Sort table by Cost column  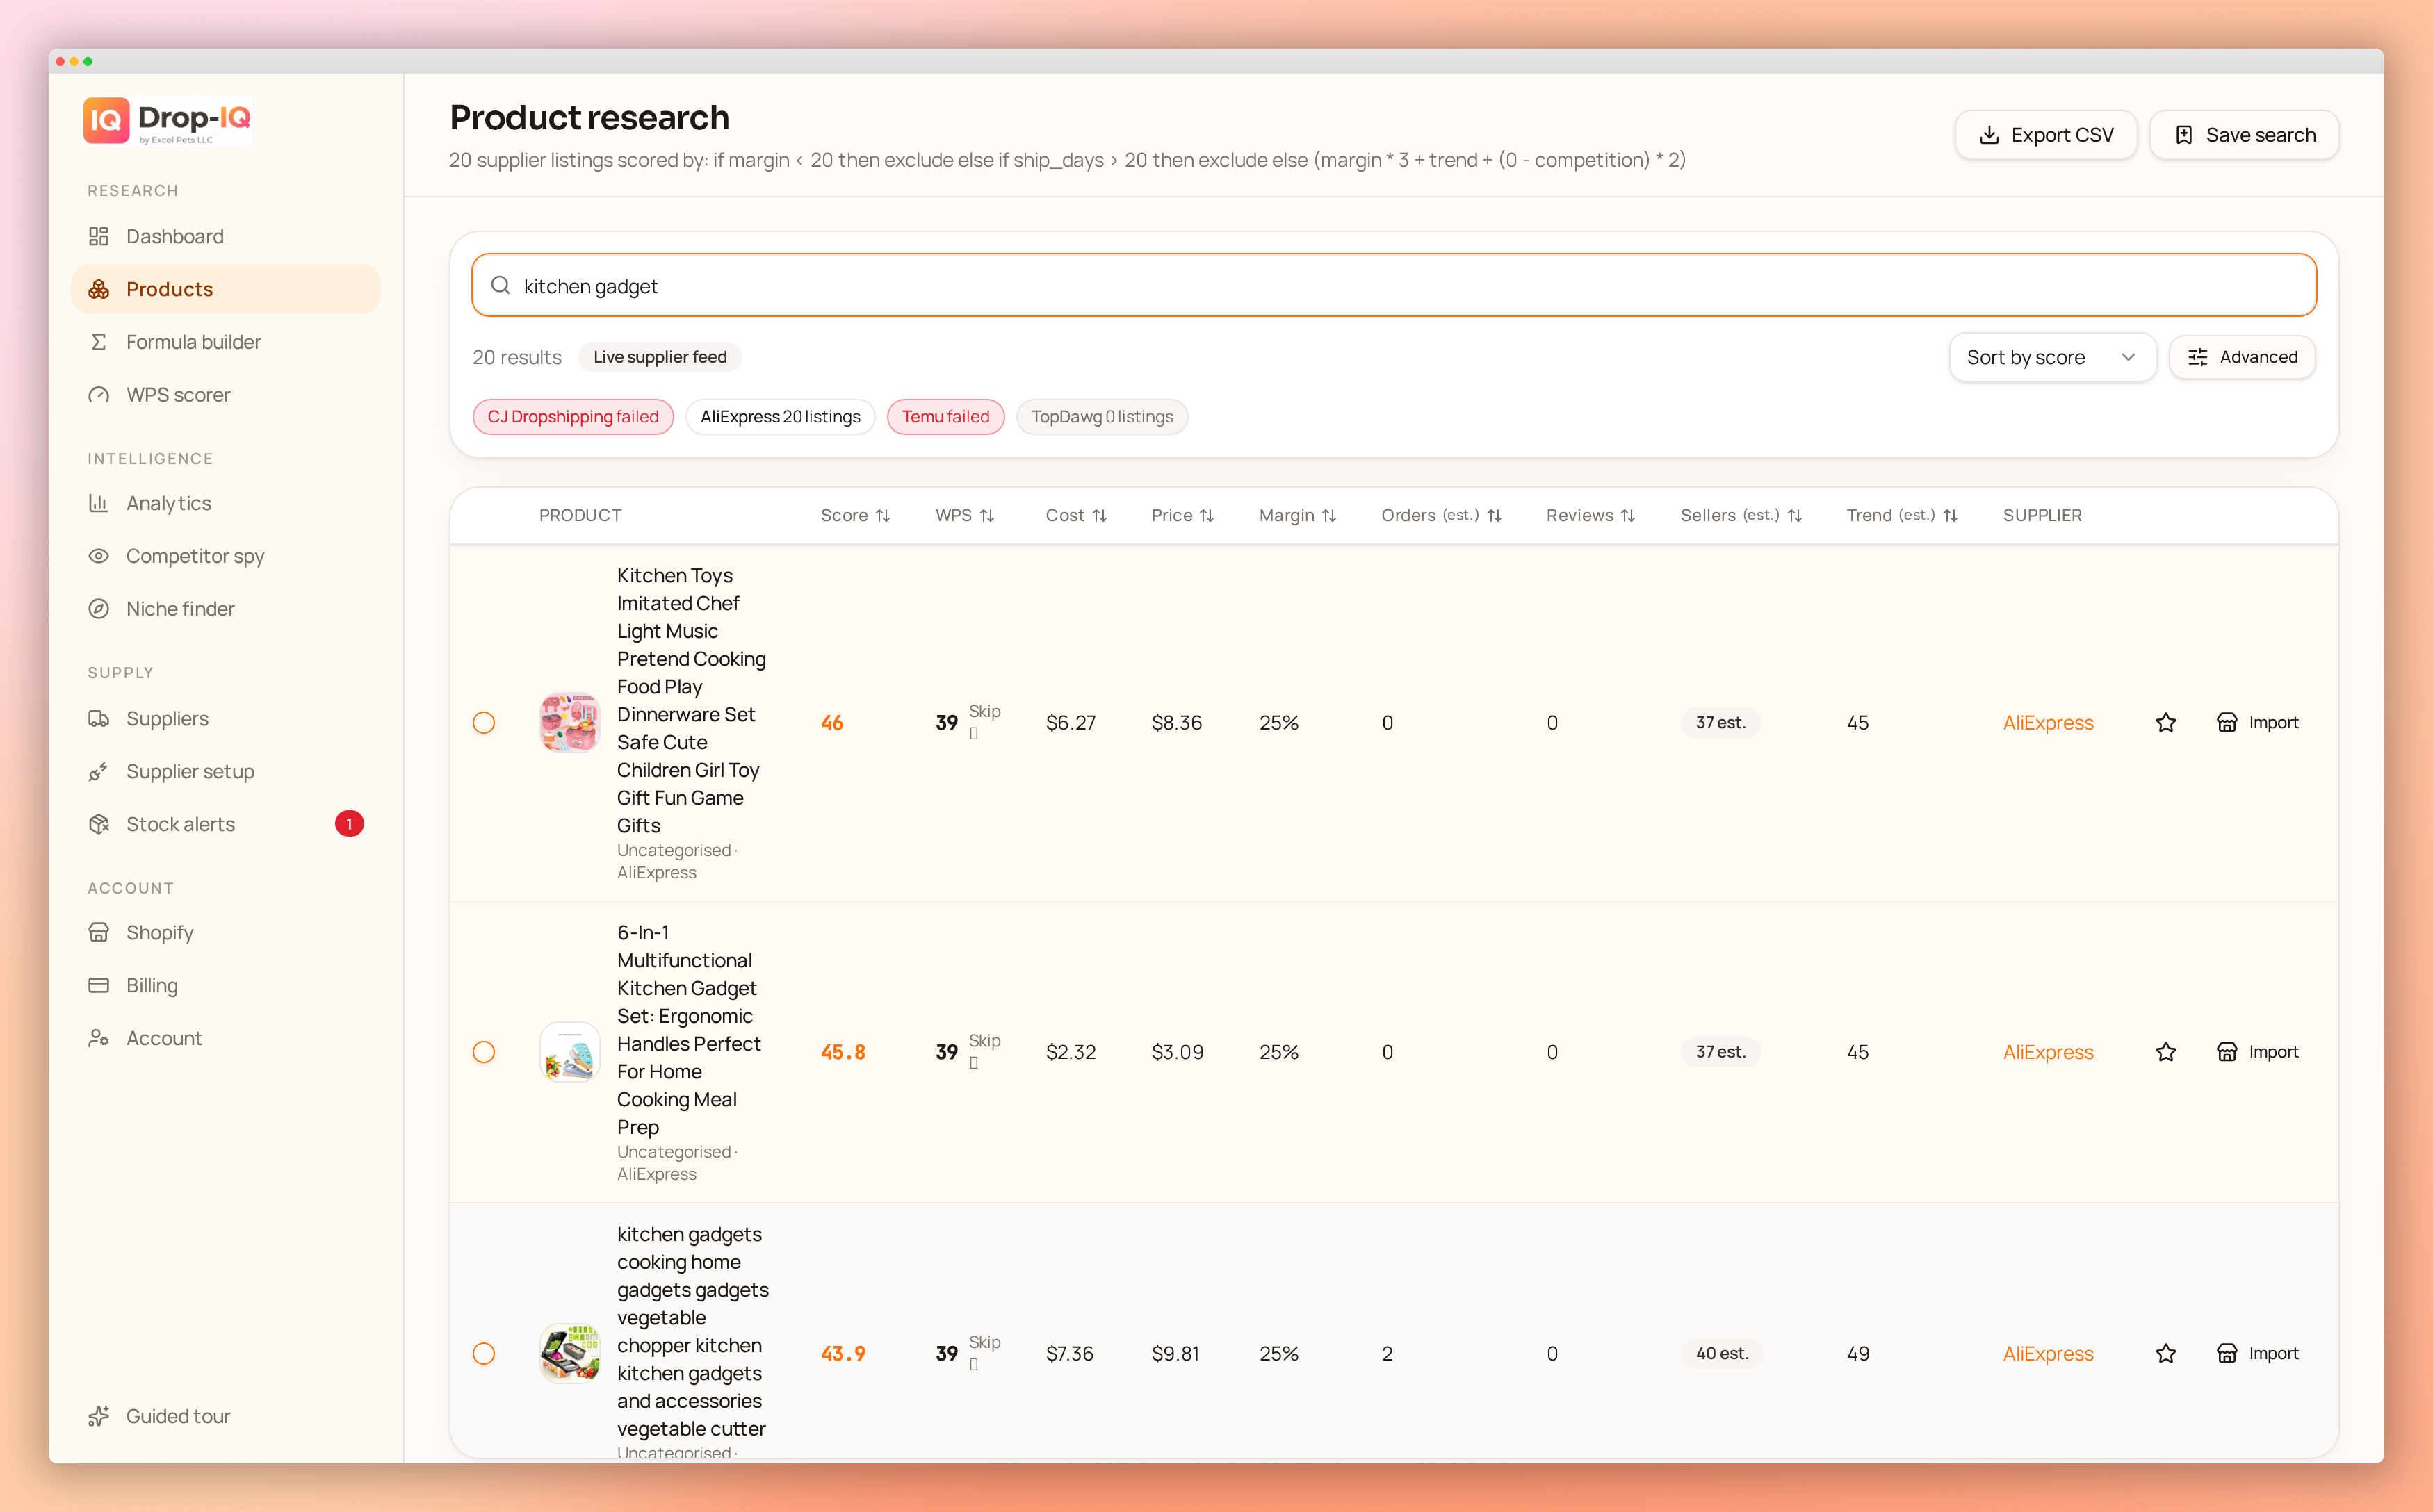point(1077,515)
